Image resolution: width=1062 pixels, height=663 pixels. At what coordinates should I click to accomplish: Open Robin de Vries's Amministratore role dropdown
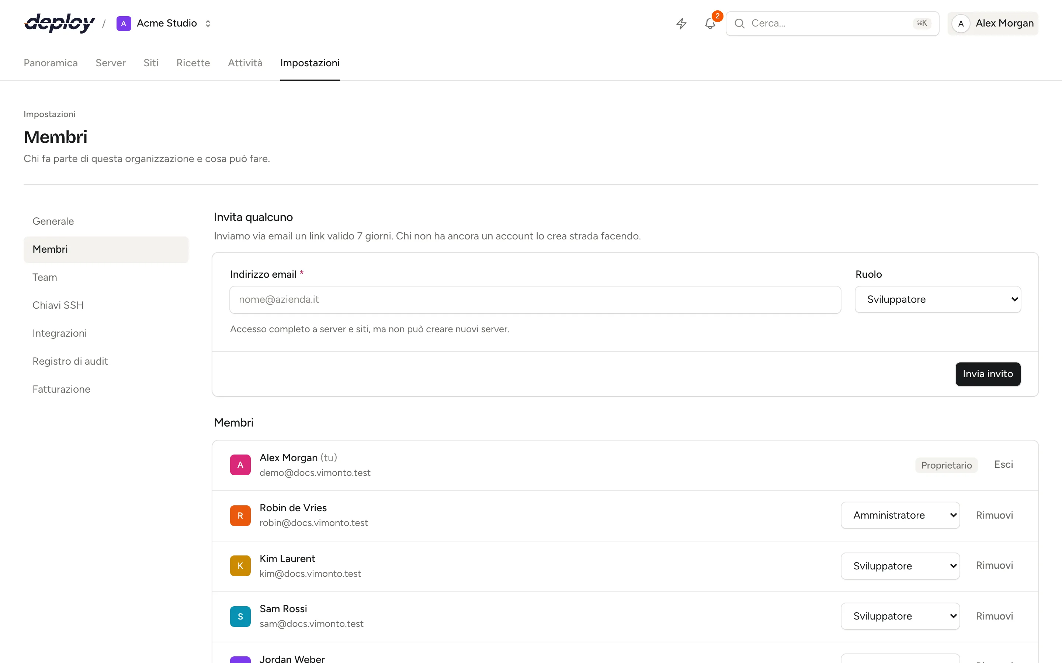[900, 515]
